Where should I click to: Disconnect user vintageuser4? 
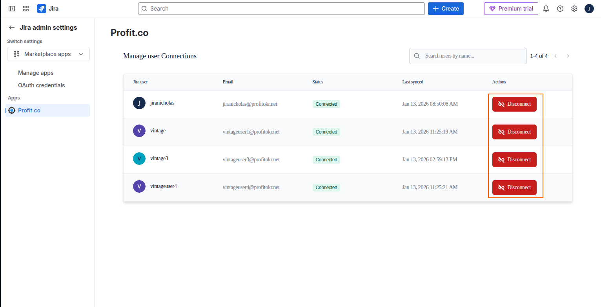[x=514, y=188]
